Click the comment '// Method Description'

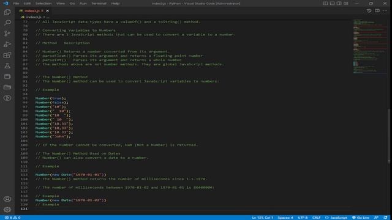62,43
